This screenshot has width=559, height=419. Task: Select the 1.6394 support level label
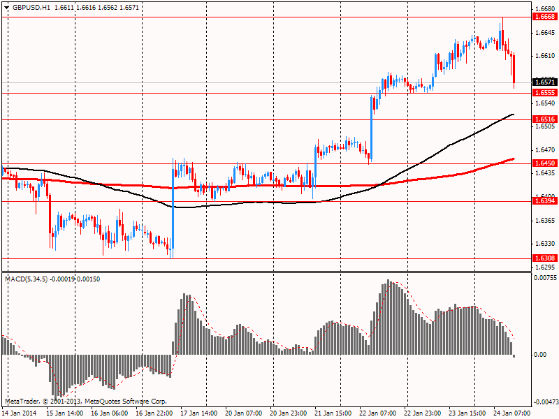pyautogui.click(x=544, y=201)
